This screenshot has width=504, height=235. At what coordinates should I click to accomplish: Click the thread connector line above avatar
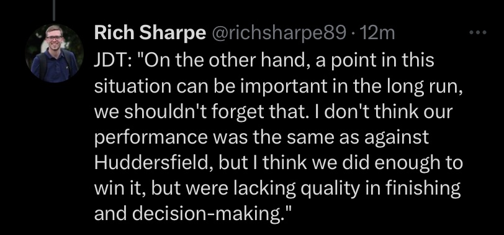(53, 10)
